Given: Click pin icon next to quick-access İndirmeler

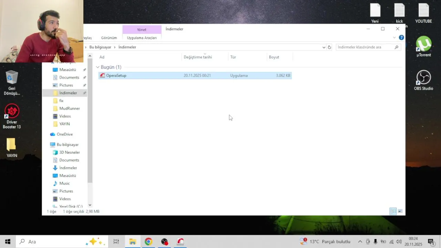Looking at the screenshot, I should pyautogui.click(x=84, y=93).
